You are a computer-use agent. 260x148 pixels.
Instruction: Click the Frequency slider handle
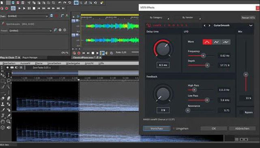[203, 56]
